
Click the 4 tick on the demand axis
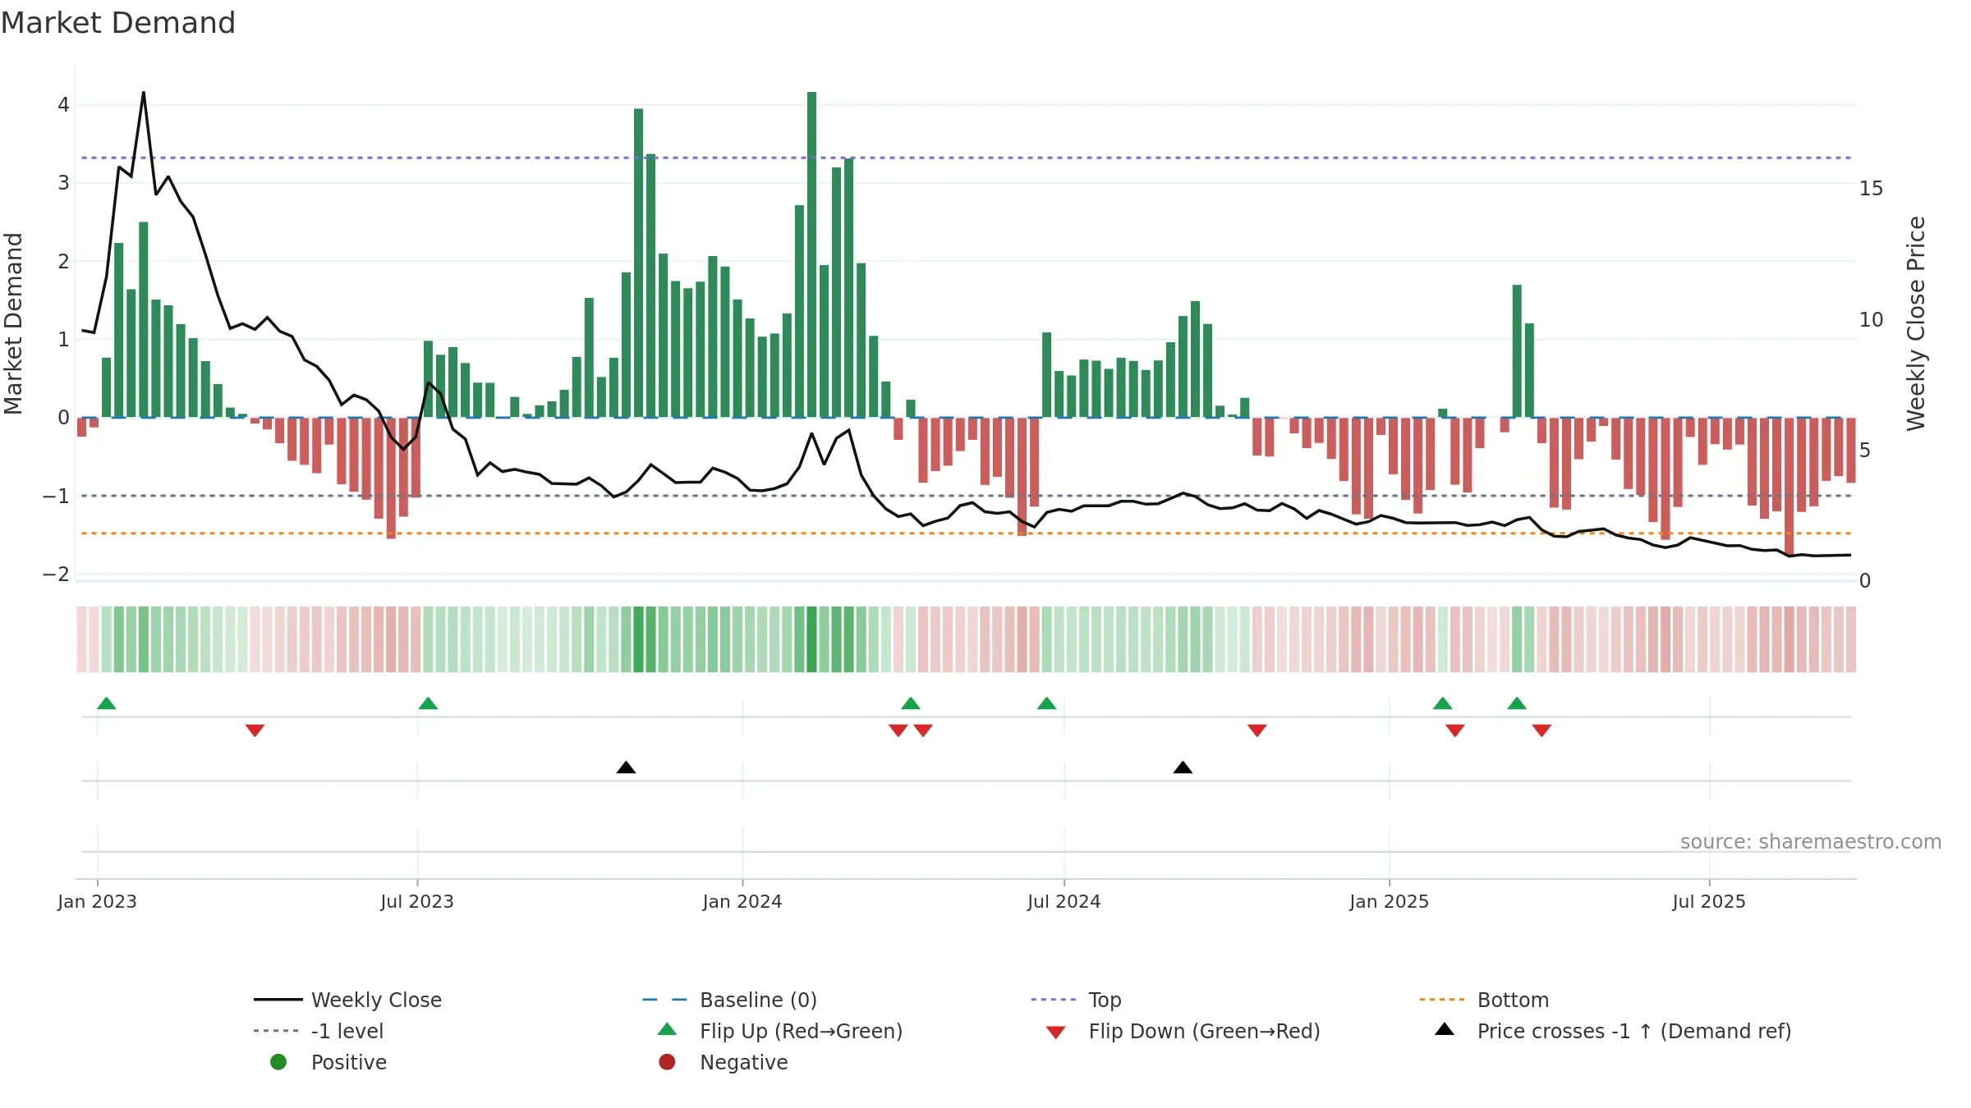click(63, 105)
